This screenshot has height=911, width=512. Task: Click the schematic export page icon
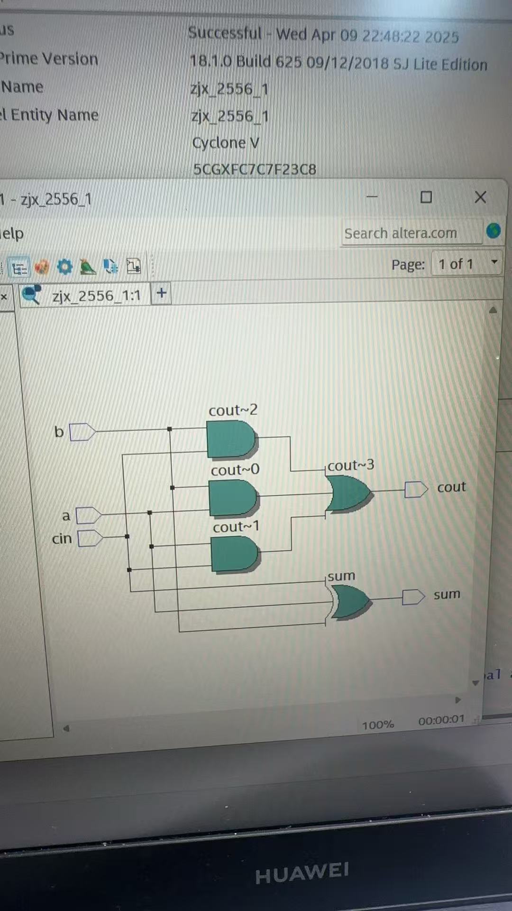[134, 266]
